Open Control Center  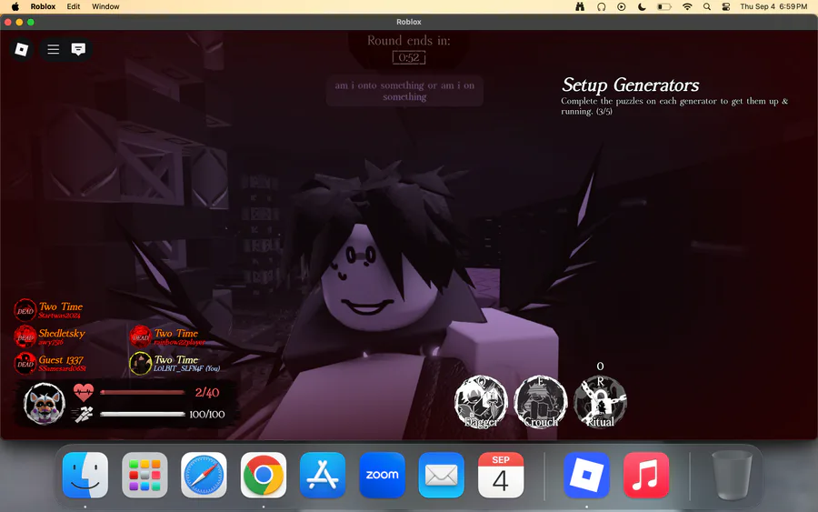(725, 6)
